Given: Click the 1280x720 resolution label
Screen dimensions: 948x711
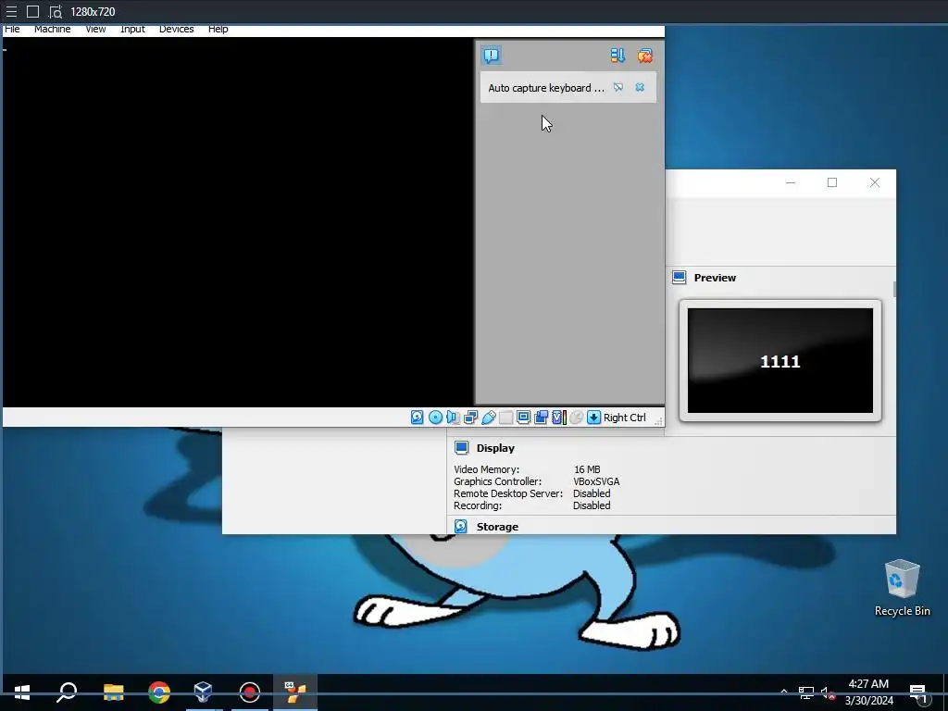Looking at the screenshot, I should click(x=93, y=11).
